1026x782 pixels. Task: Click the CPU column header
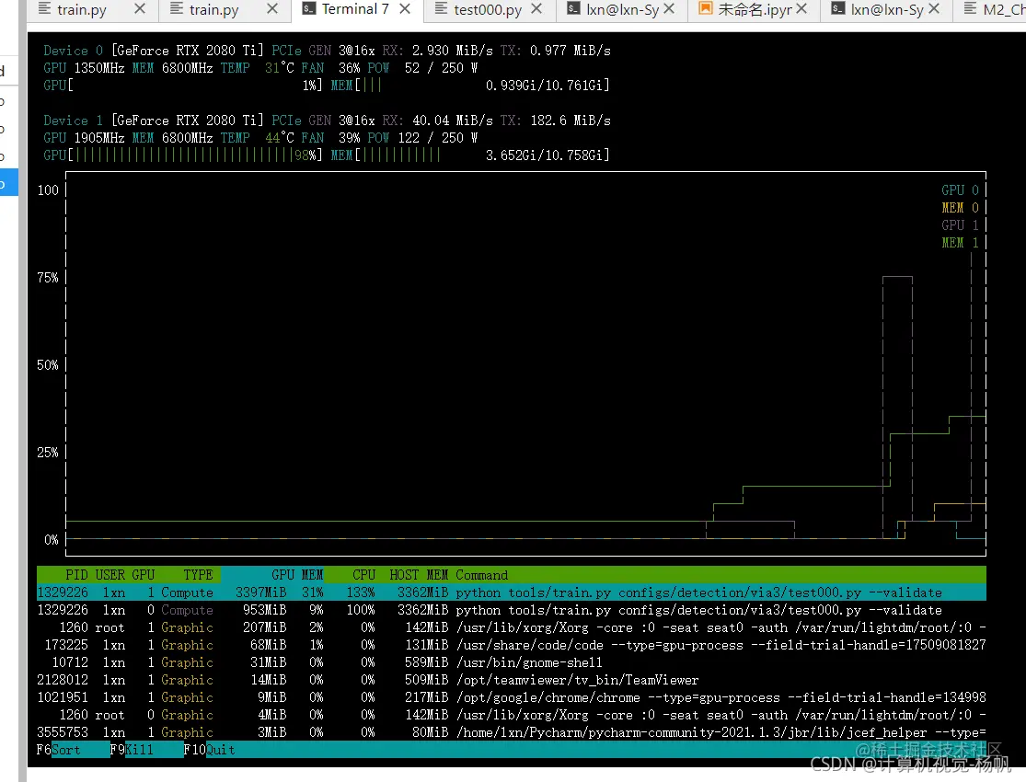(x=363, y=575)
